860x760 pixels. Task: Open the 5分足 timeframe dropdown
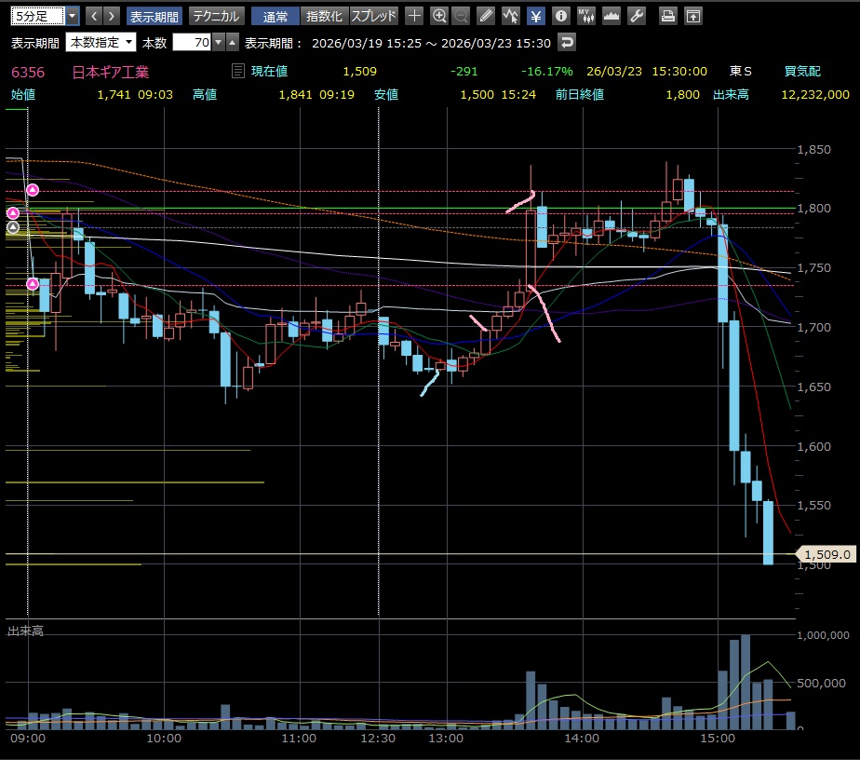click(72, 16)
